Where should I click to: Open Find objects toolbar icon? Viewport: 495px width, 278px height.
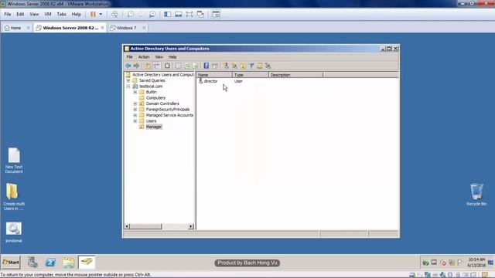[x=260, y=66]
